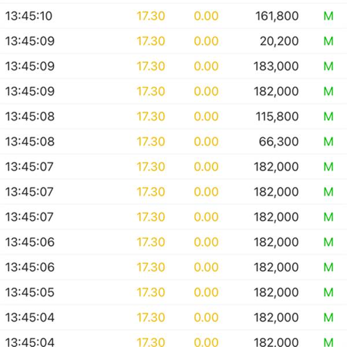Click the volume figure 115,800

click(x=277, y=117)
